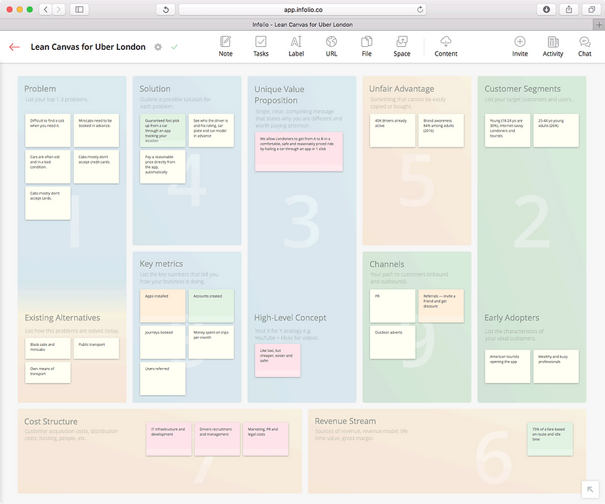Go back using the red arrow
This screenshot has width=605, height=504.
[x=14, y=47]
